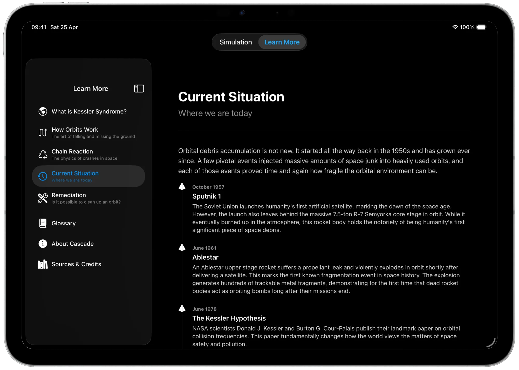The image size is (519, 370).
Task: Click the Kessler Hypothesis timeline marker
Action: [x=182, y=308]
